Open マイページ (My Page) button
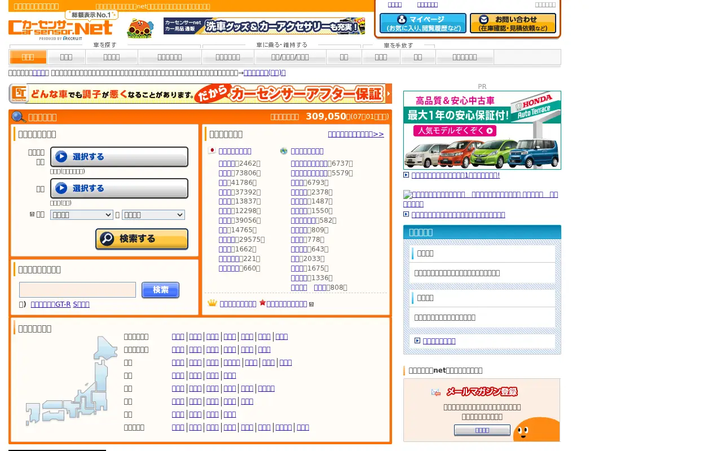This screenshot has width=722, height=451. [x=423, y=23]
